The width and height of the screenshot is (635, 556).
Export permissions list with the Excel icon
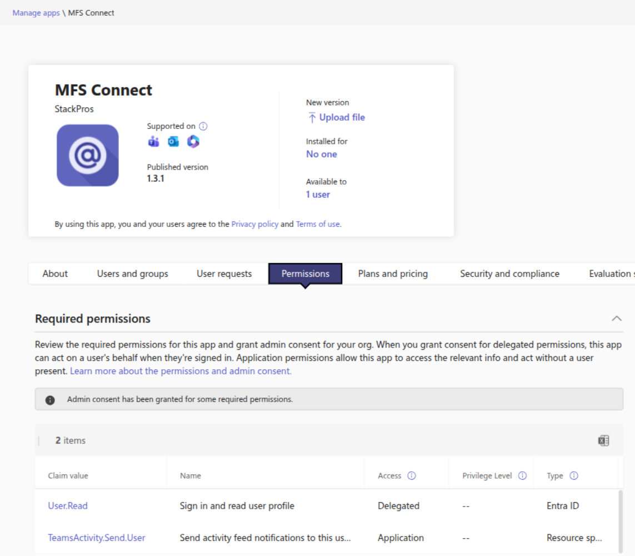pyautogui.click(x=603, y=440)
